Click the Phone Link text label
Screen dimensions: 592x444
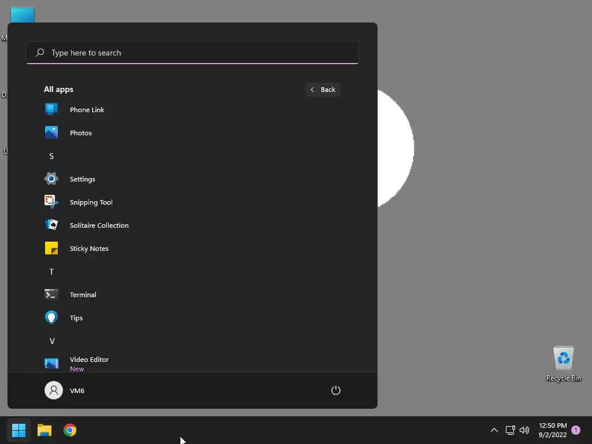[x=87, y=110]
